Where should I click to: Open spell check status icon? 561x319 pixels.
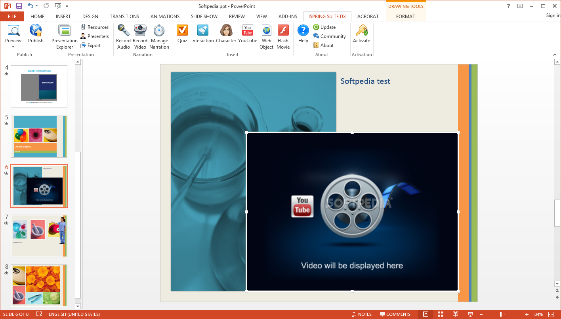click(39, 314)
